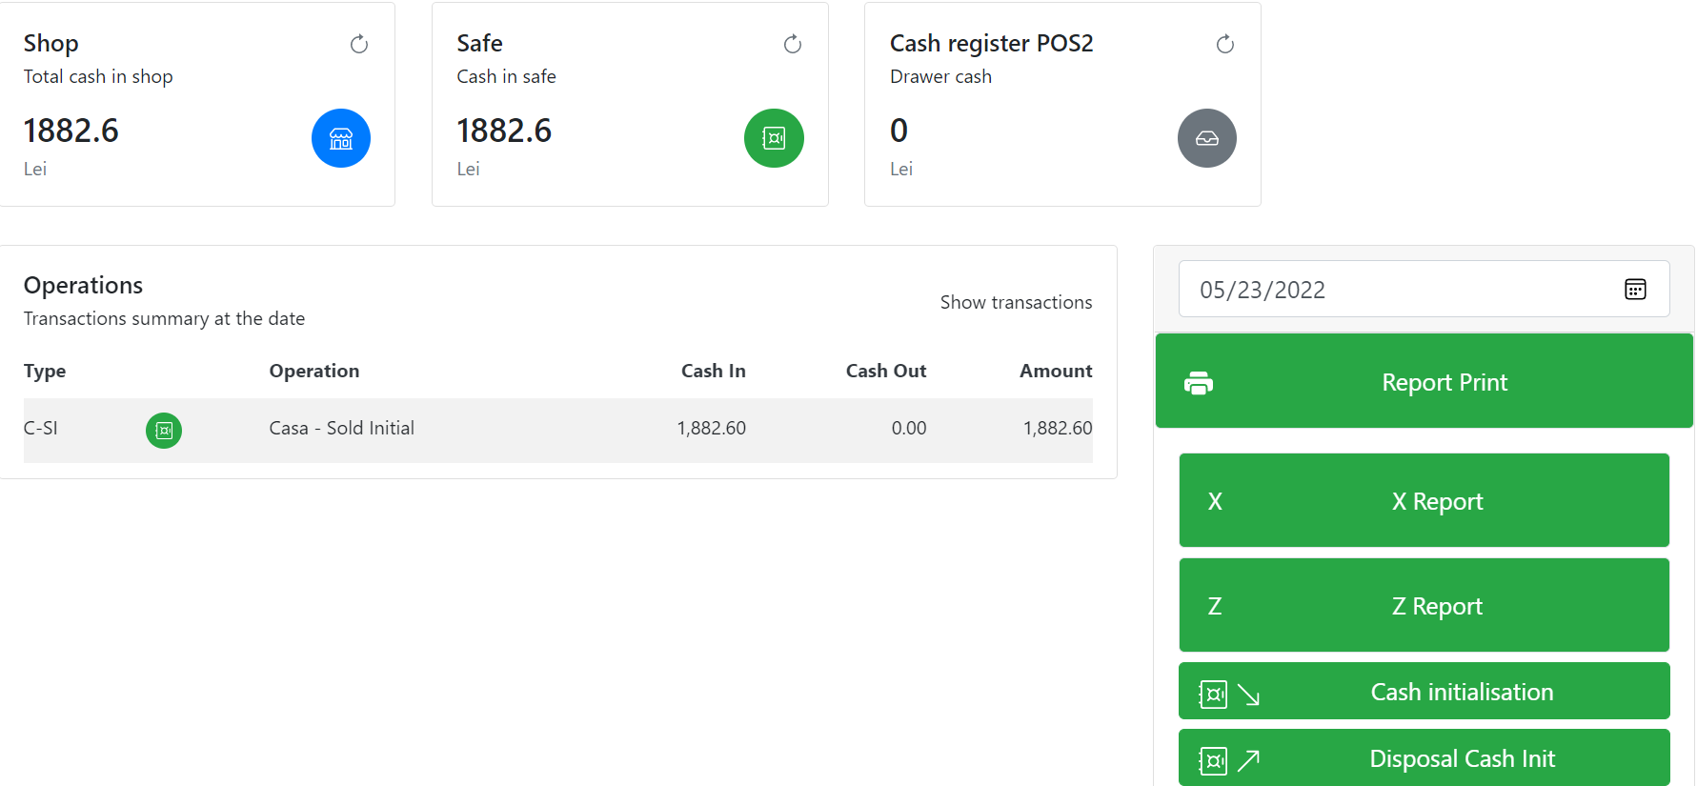Click the C-SI type cell
This screenshot has height=786, width=1697.
[x=41, y=428]
